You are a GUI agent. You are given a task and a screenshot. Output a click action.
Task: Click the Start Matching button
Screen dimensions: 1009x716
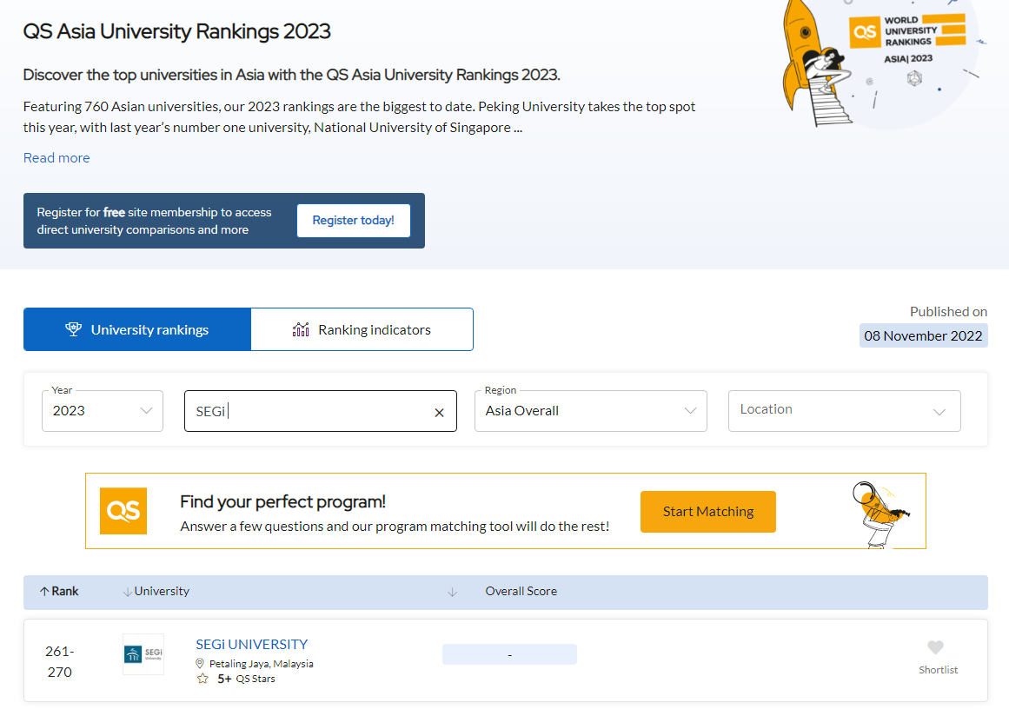707,512
